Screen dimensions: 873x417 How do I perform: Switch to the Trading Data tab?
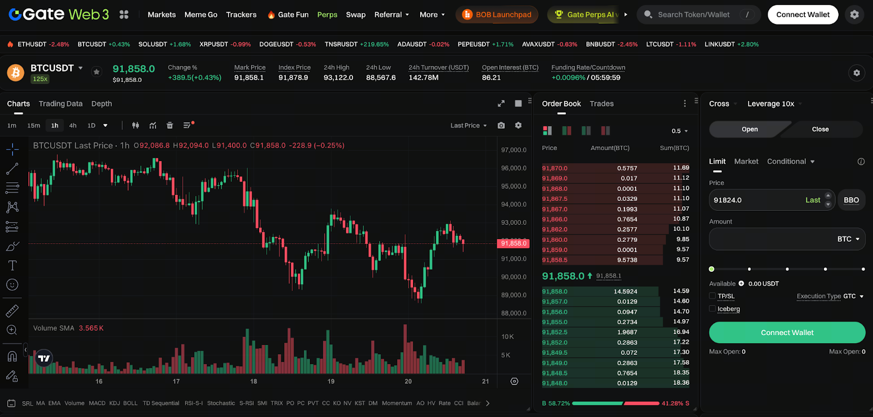click(61, 104)
